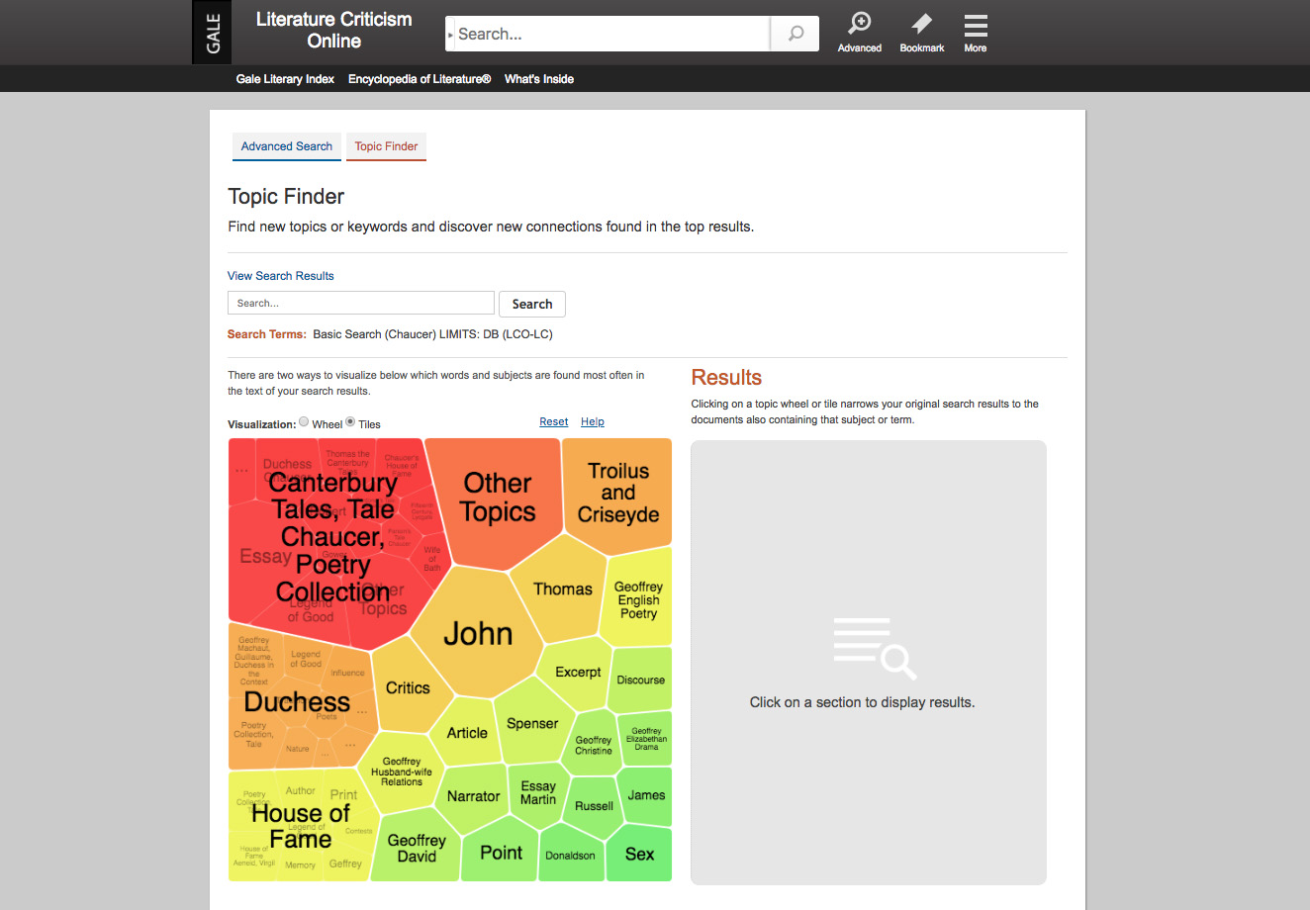The width and height of the screenshot is (1310, 910).
Task: Select the Author tile
Action: [300, 790]
